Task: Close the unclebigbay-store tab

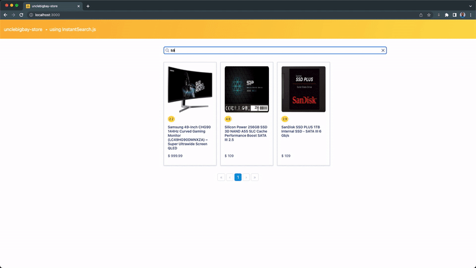Action: (79, 6)
